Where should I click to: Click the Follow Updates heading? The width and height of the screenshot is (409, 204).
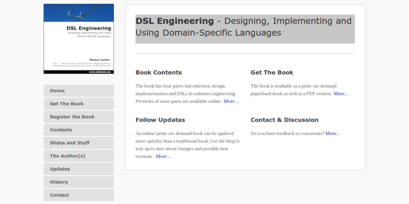click(x=160, y=120)
